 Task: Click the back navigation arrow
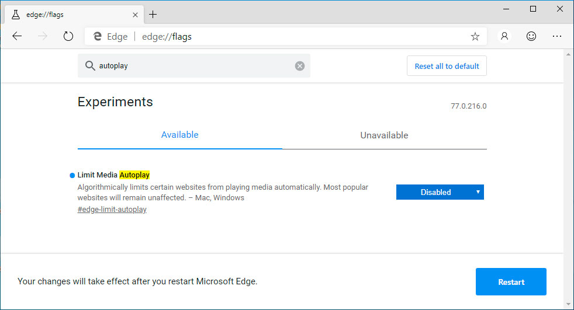click(x=17, y=36)
